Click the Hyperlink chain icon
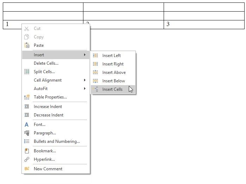The width and height of the screenshot is (246, 184). pos(27,159)
